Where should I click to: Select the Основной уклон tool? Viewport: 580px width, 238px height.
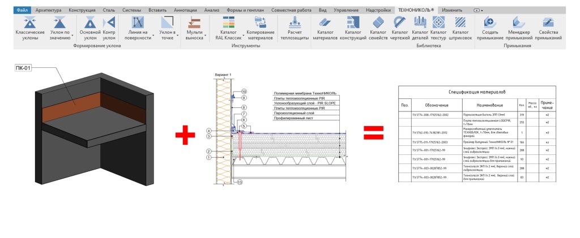(90, 23)
